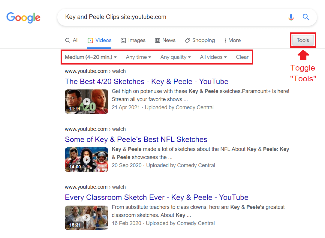Image resolution: width=325 pixels, height=238 pixels.
Task: Open The Best 4/20 Sketches link
Action: coord(146,81)
